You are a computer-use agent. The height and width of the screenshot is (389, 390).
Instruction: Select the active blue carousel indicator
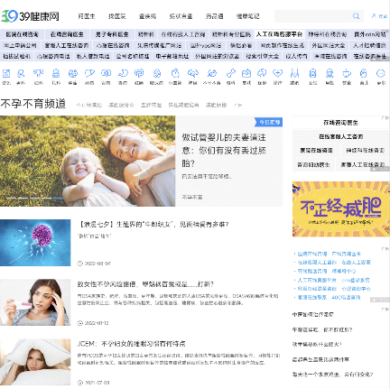pyautogui.click(x=58, y=199)
